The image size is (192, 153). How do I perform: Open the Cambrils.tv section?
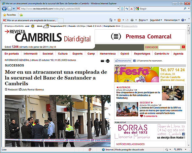coord(162,54)
